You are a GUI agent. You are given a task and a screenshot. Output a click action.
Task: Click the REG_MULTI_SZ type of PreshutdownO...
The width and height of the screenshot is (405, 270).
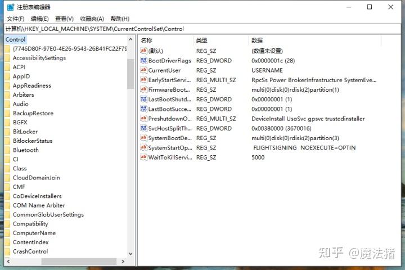point(216,119)
